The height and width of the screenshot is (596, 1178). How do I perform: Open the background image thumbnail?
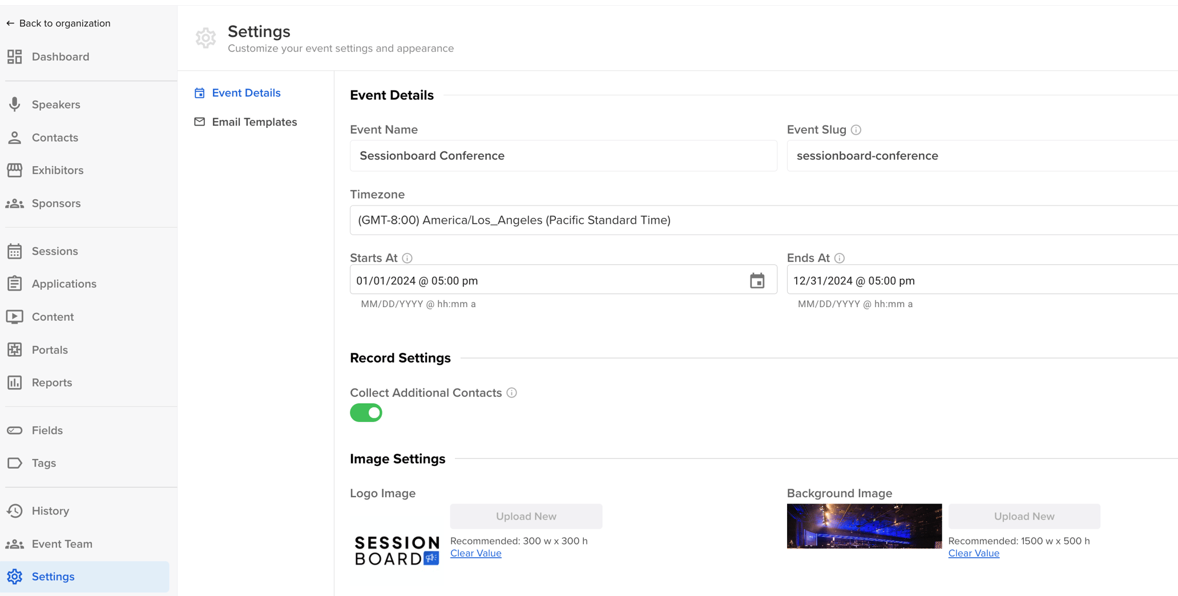[863, 526]
